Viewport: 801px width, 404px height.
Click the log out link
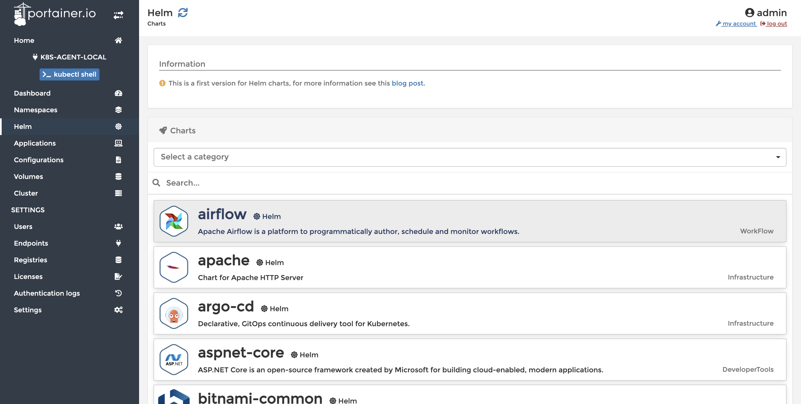pos(777,24)
